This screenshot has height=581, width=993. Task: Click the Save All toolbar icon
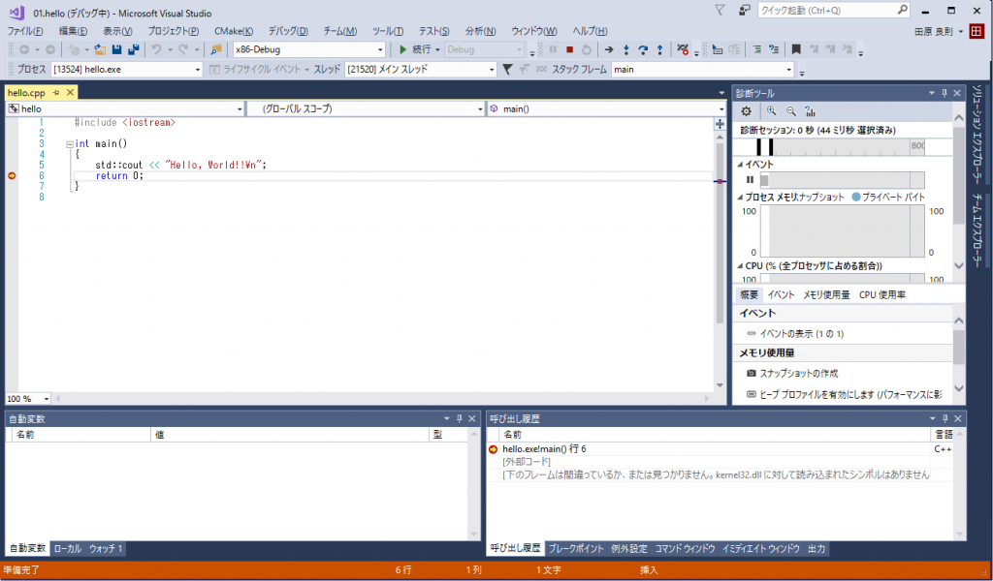point(133,49)
